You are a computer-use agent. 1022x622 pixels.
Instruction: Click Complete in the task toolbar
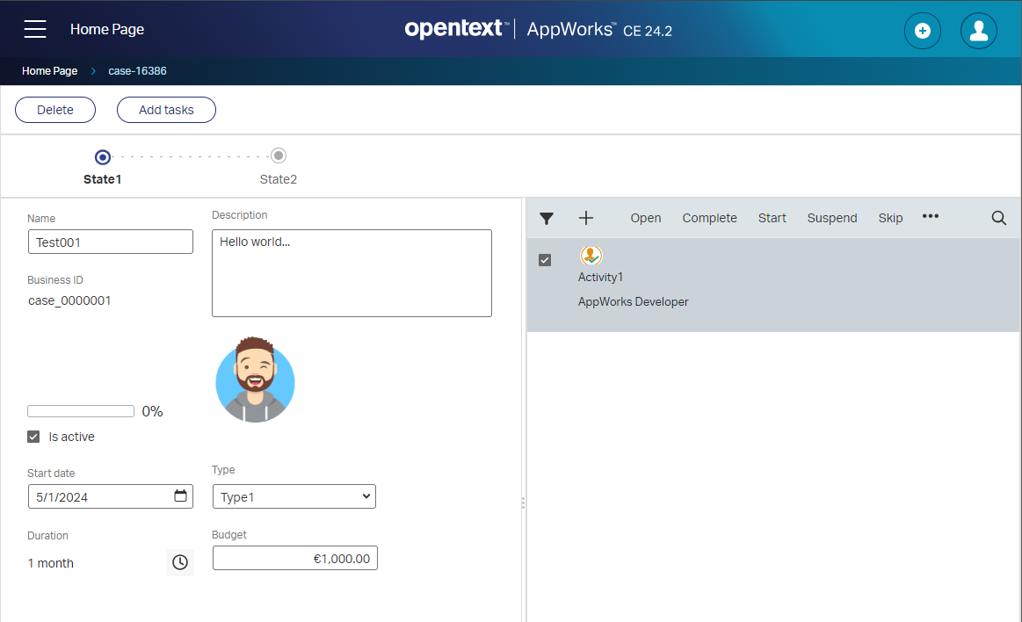pos(709,217)
